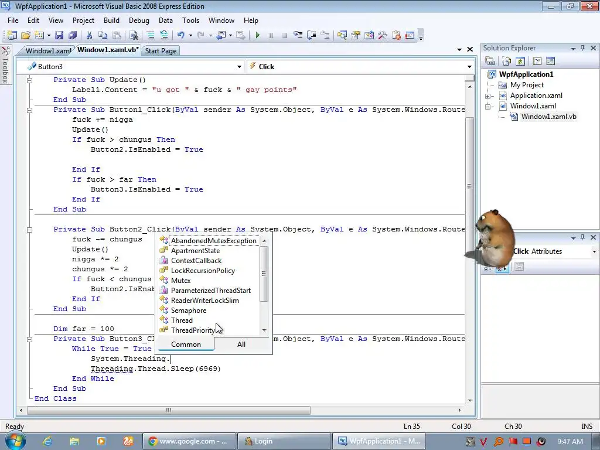Open the Add New Item dropdown arrow
600x450 pixels.
point(49,36)
